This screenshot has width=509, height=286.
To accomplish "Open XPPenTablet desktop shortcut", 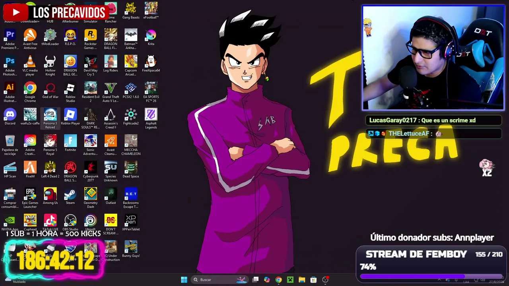I will coord(131,223).
